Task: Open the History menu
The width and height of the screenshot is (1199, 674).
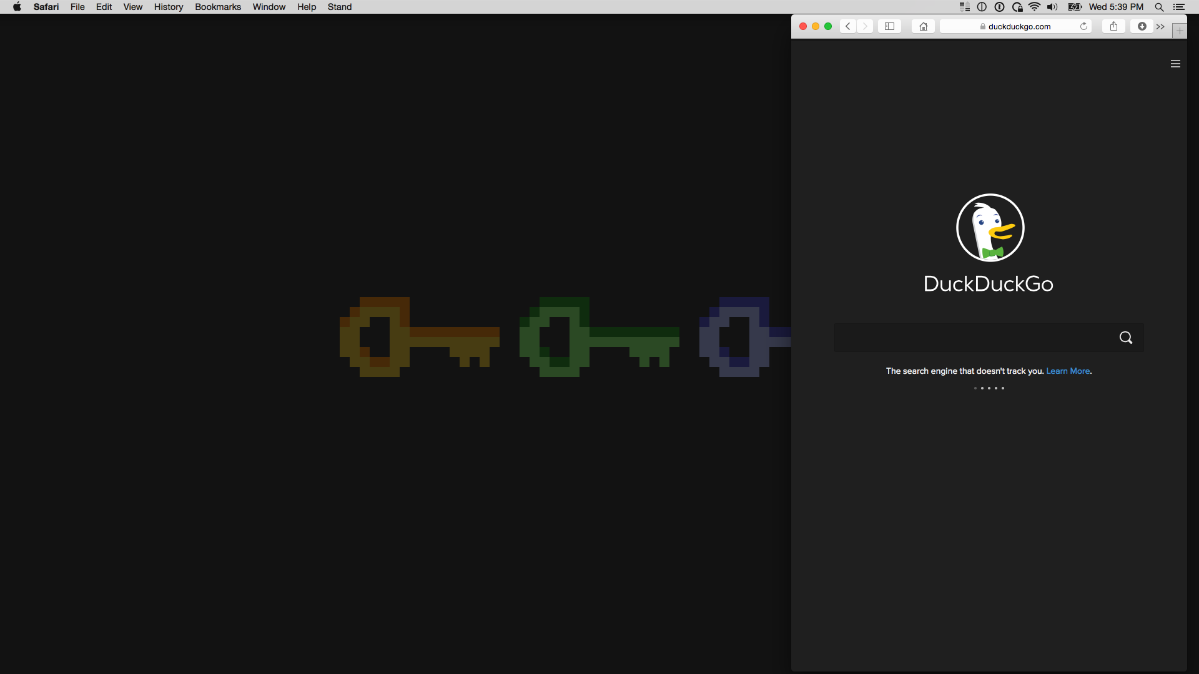Action: coord(169,7)
